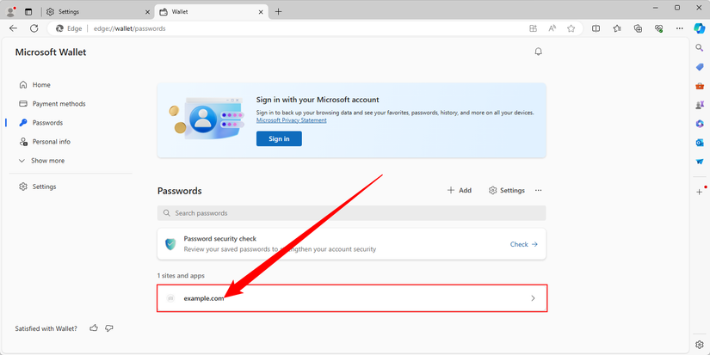Screen dimensions: 710x355
Task: Click the thumbs down feedback icon
Action: [109, 328]
